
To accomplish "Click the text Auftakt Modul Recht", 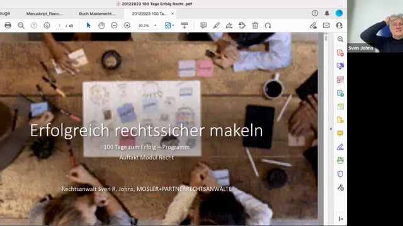I will pyautogui.click(x=147, y=158).
